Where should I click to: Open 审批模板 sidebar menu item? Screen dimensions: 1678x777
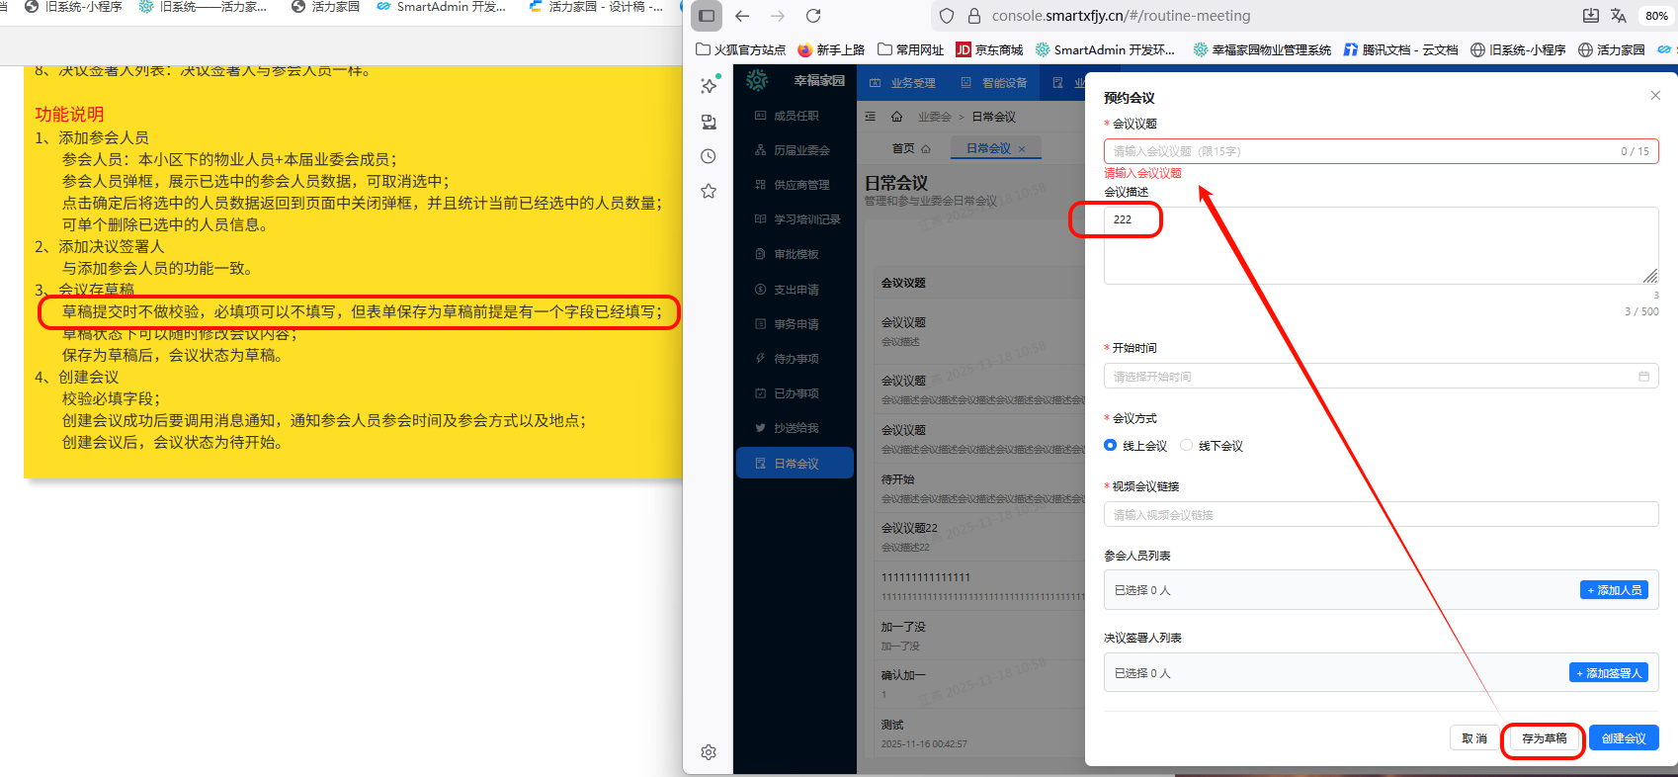795,254
